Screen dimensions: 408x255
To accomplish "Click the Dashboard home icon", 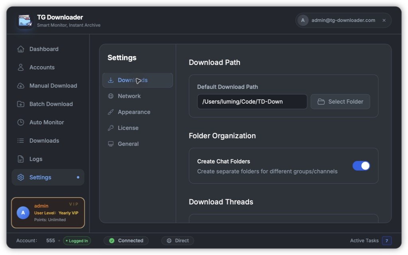I will tap(21, 49).
